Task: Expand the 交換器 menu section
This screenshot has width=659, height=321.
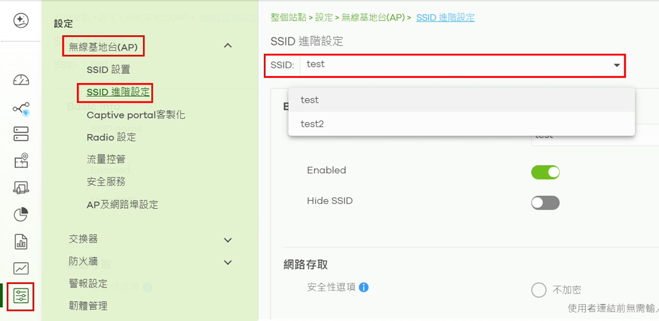Action: [x=228, y=240]
